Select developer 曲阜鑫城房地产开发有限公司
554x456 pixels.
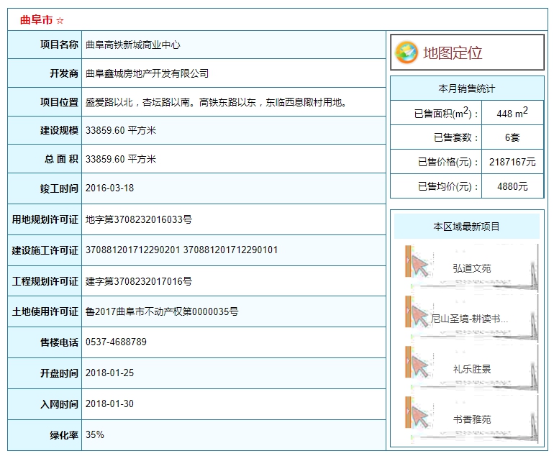(x=147, y=73)
